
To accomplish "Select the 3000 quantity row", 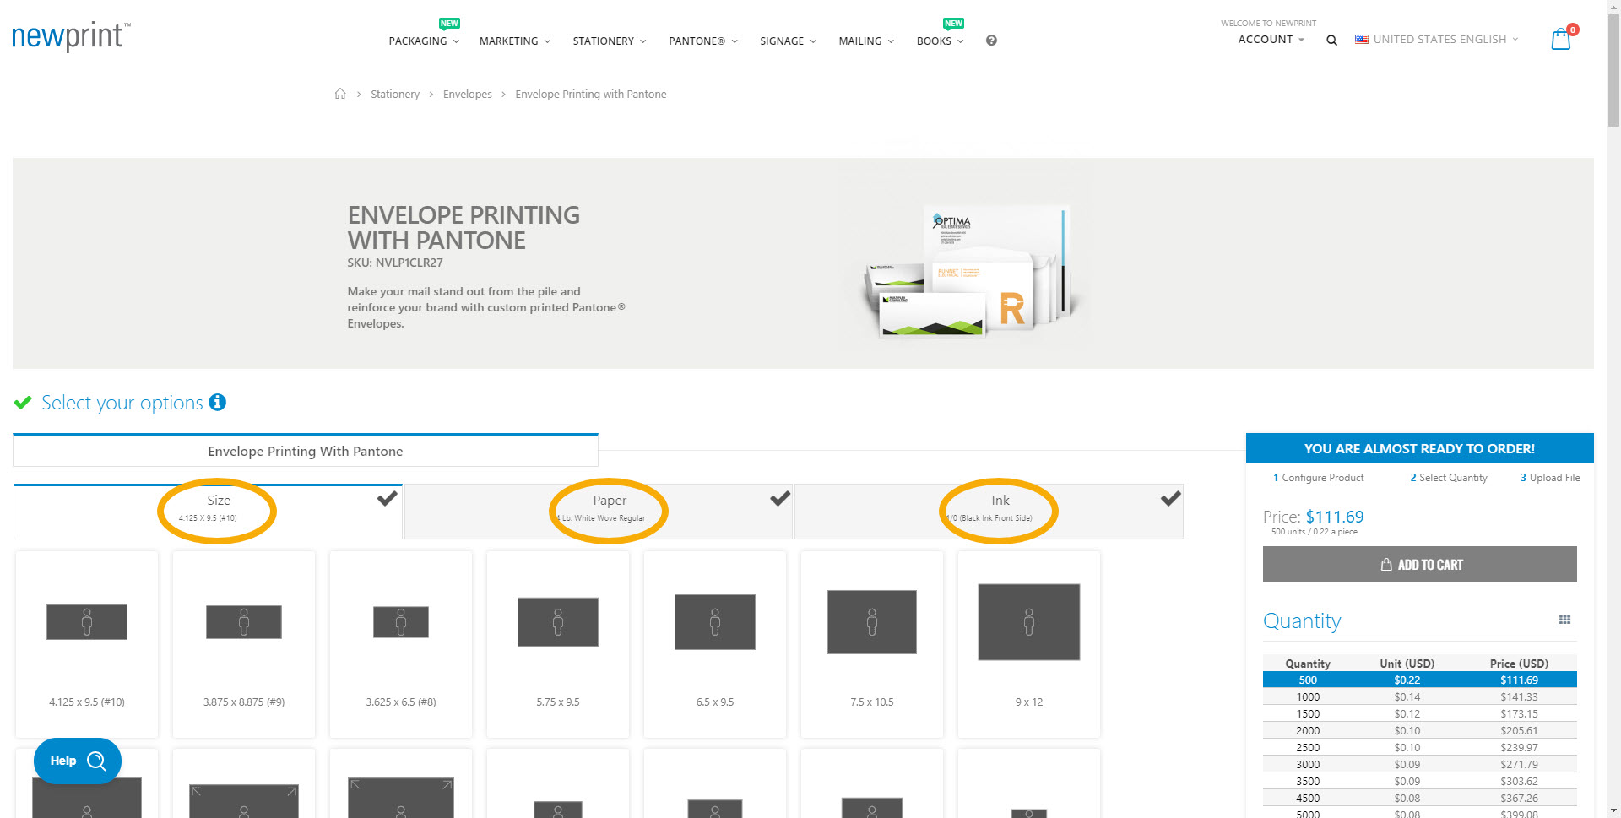I will 1420,764.
